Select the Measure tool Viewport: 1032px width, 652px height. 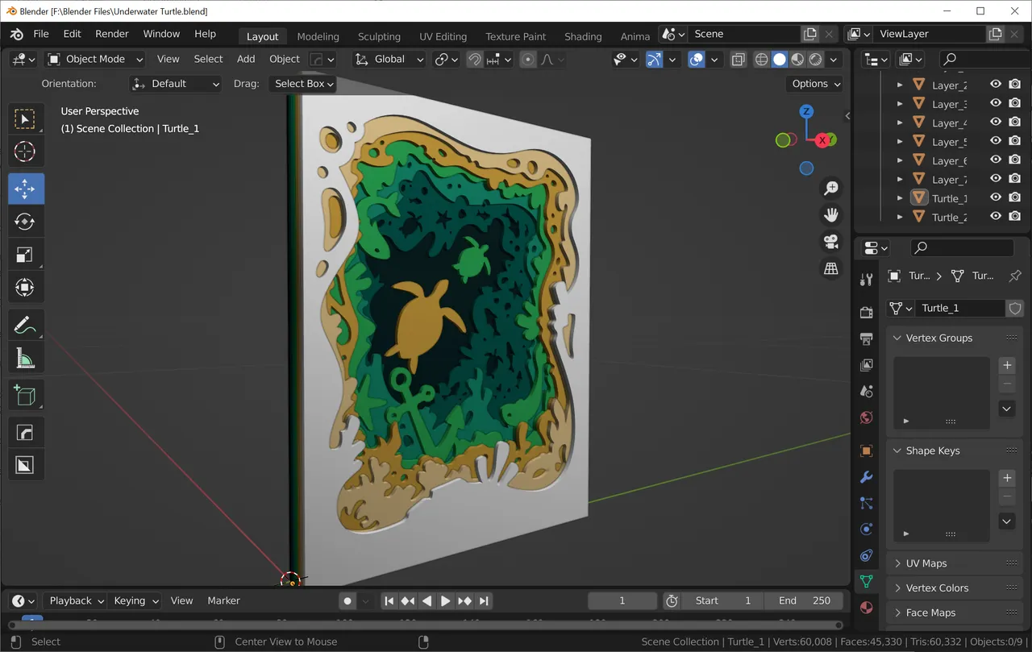[26, 358]
